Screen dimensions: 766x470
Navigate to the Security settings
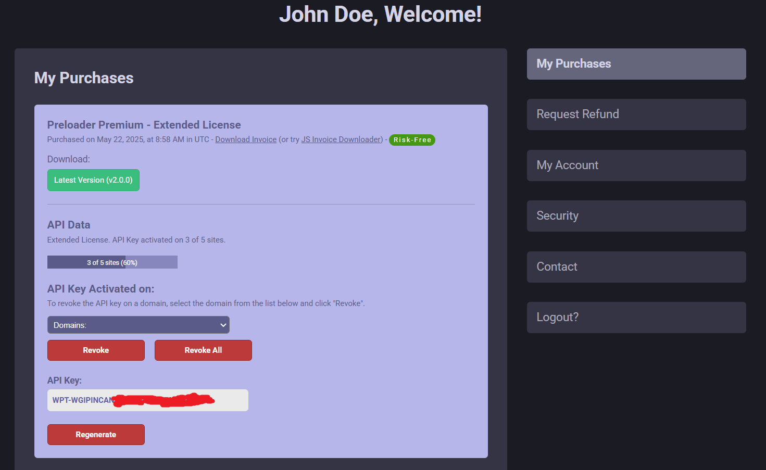636,216
